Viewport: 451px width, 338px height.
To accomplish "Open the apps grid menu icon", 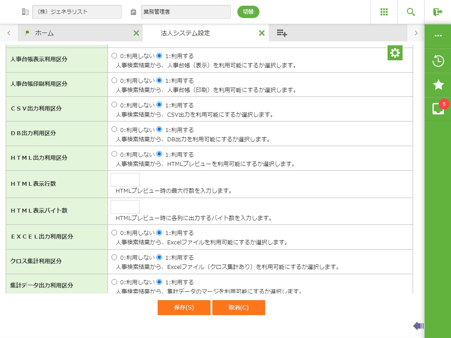I will (384, 12).
